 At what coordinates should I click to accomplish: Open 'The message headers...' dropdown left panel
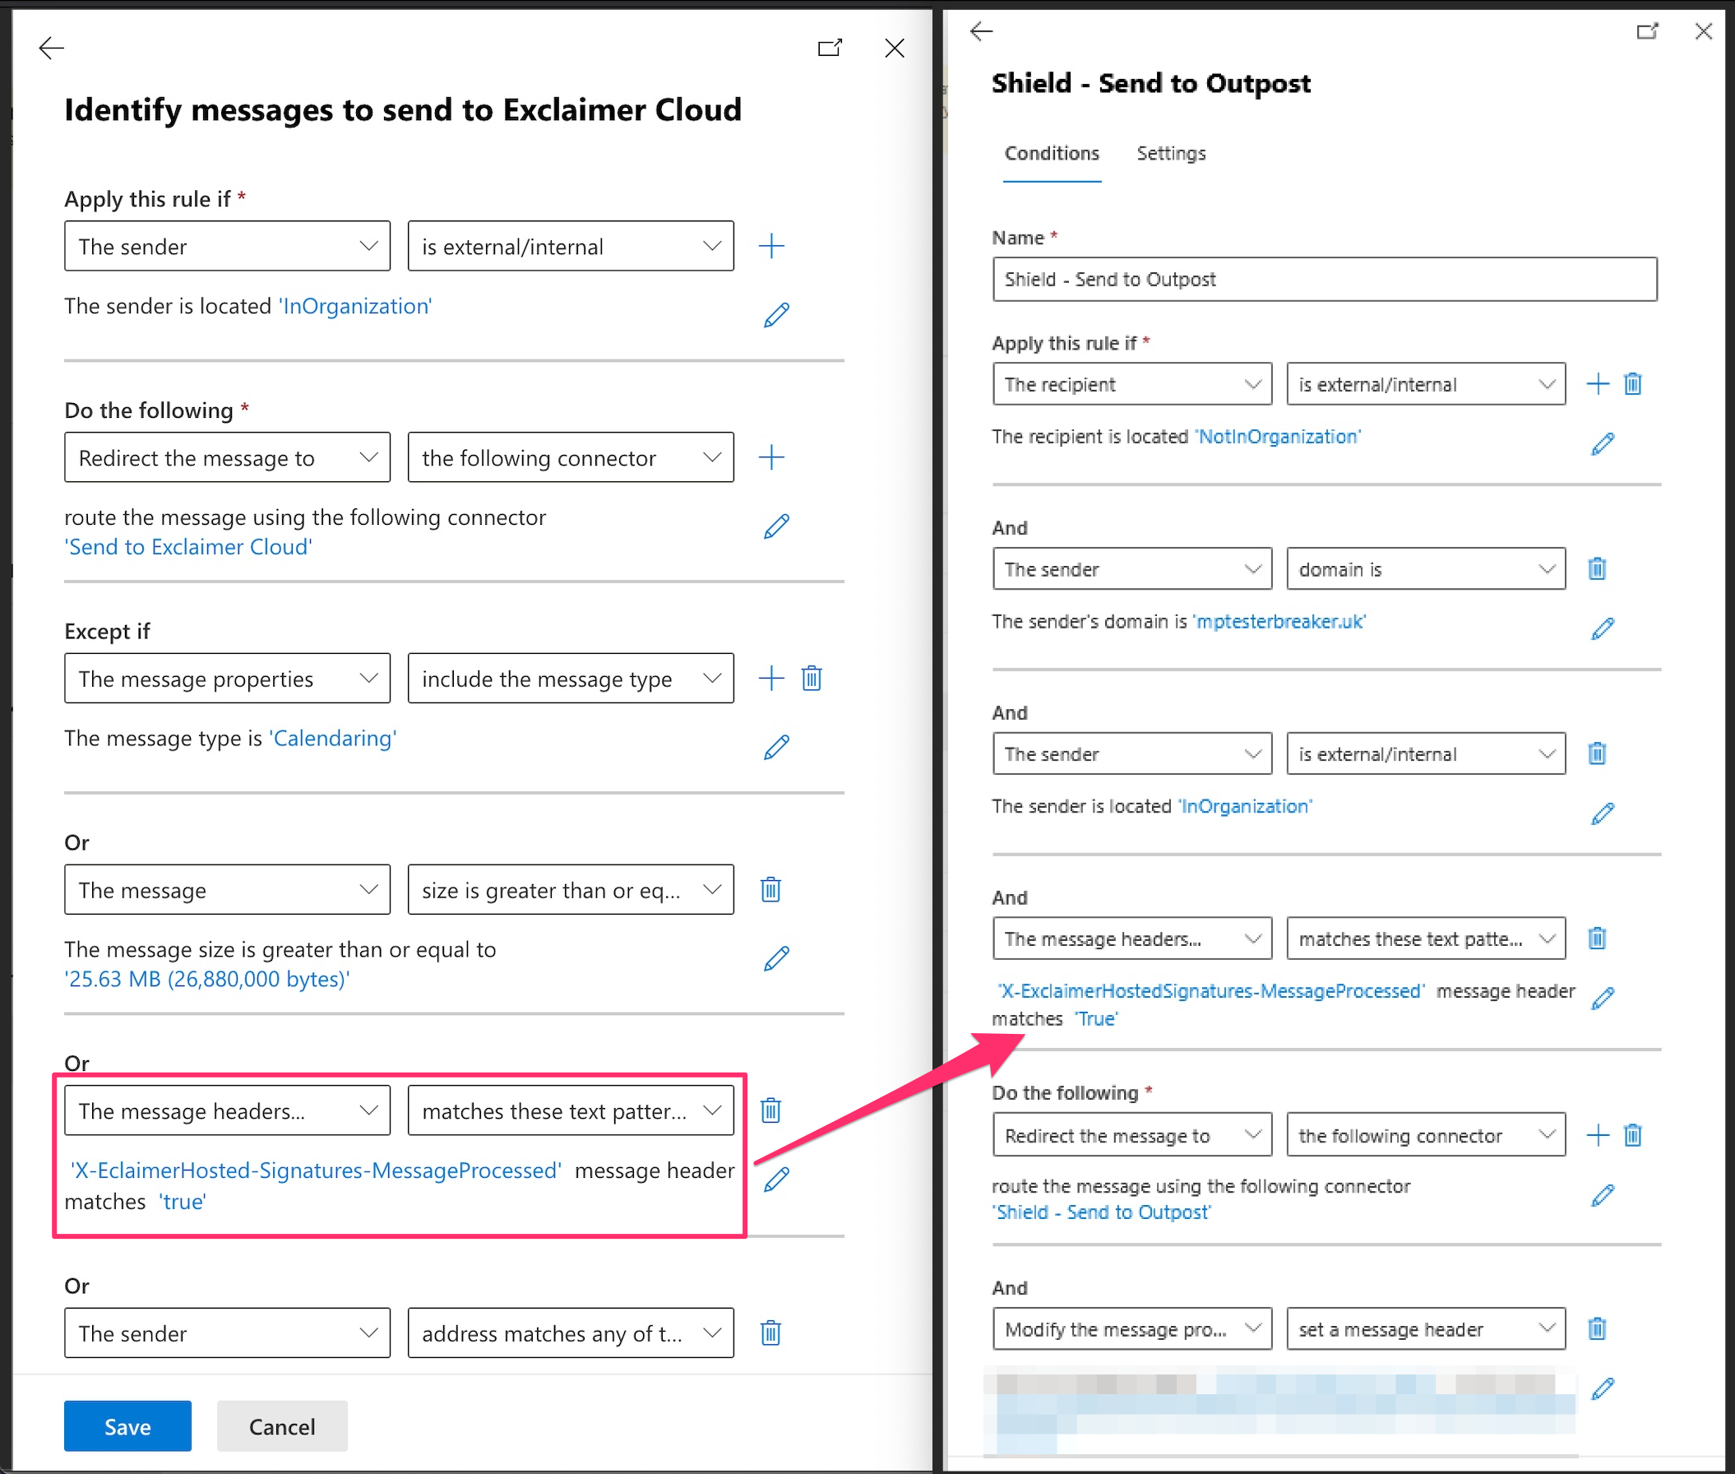point(227,1110)
